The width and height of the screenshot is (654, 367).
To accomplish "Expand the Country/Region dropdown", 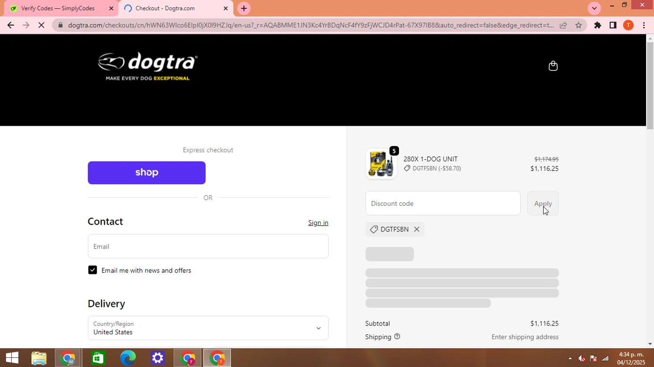I will click(208, 328).
